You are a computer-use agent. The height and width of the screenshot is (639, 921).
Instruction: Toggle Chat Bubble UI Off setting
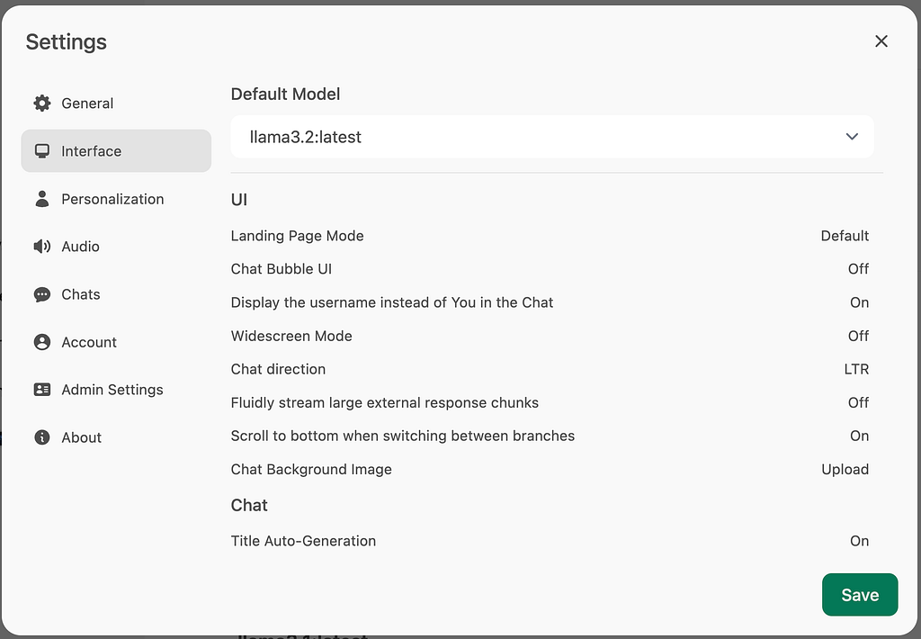pos(858,269)
